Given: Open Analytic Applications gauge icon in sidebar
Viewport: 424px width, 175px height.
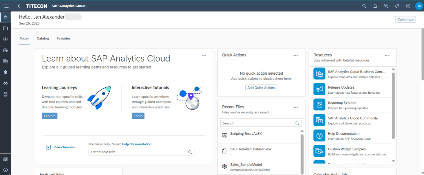Looking at the screenshot, I should (x=5, y=50).
